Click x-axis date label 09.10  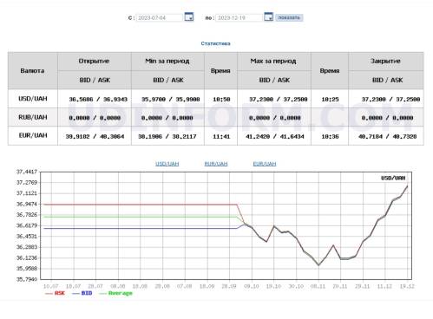click(252, 286)
